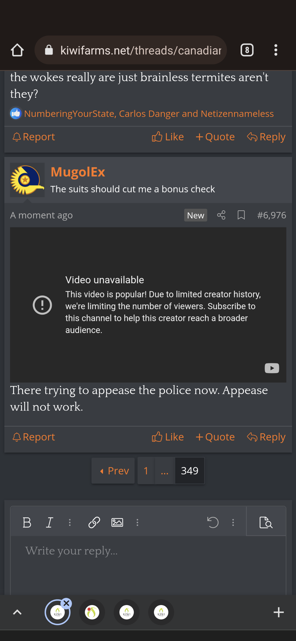Preview the reply with the preview icon
This screenshot has width=296, height=641.
pyautogui.click(x=266, y=522)
